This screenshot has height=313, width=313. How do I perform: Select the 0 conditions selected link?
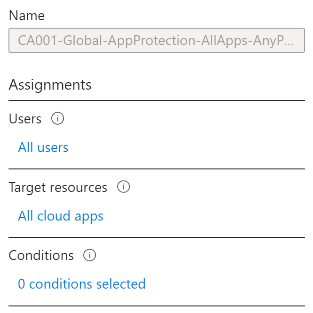[81, 284]
